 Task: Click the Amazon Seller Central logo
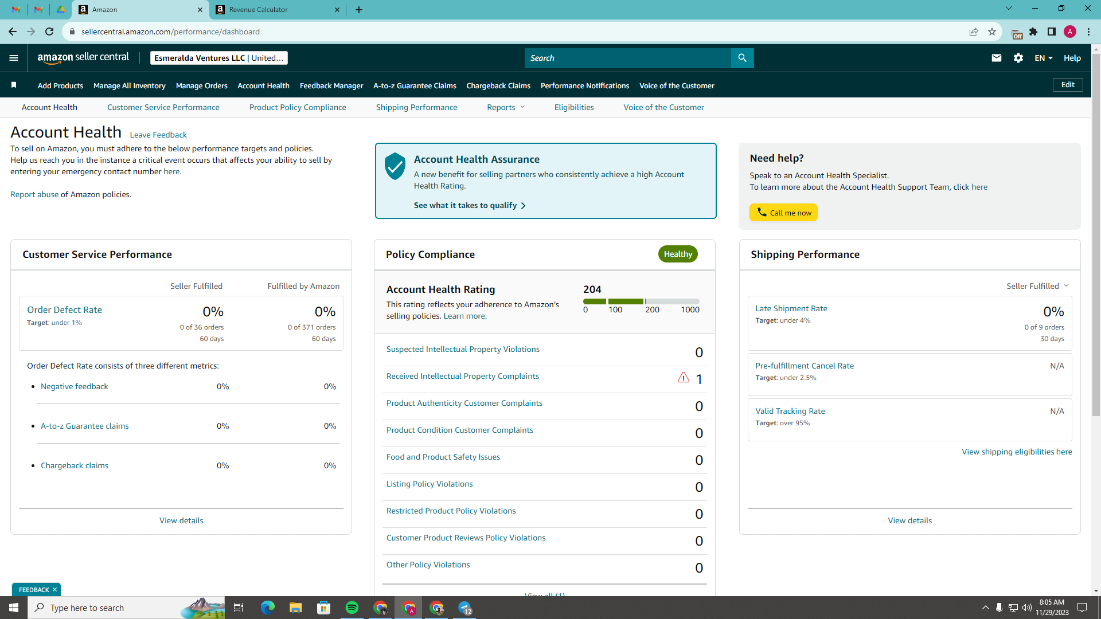(x=83, y=57)
